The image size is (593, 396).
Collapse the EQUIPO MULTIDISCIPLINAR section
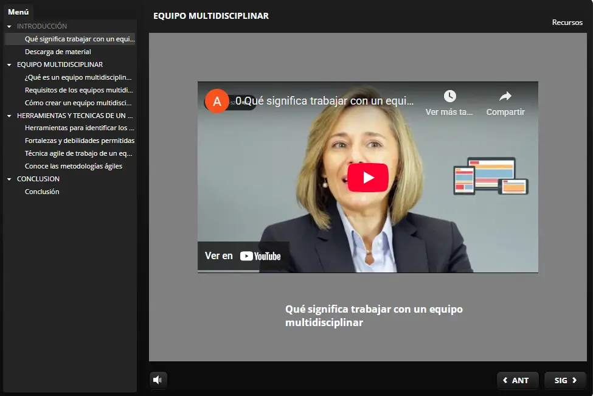point(9,65)
